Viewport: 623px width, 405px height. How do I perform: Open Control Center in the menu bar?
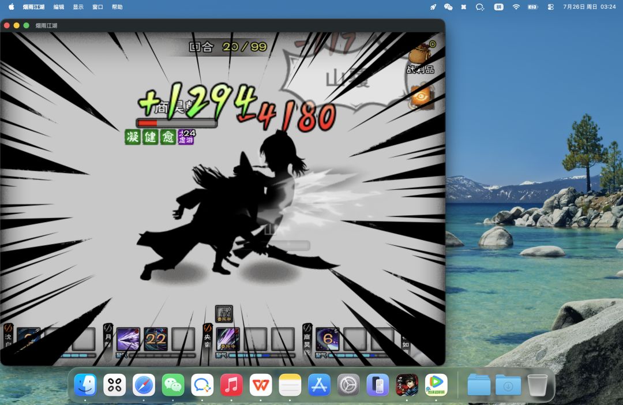[x=550, y=7]
